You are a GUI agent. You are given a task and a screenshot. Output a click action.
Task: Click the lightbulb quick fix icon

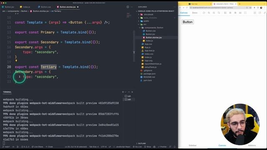16,60
